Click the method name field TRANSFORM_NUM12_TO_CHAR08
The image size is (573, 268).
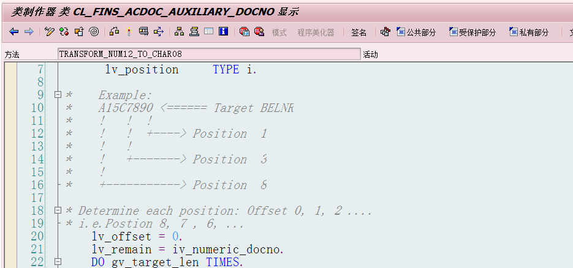pyautogui.click(x=209, y=54)
